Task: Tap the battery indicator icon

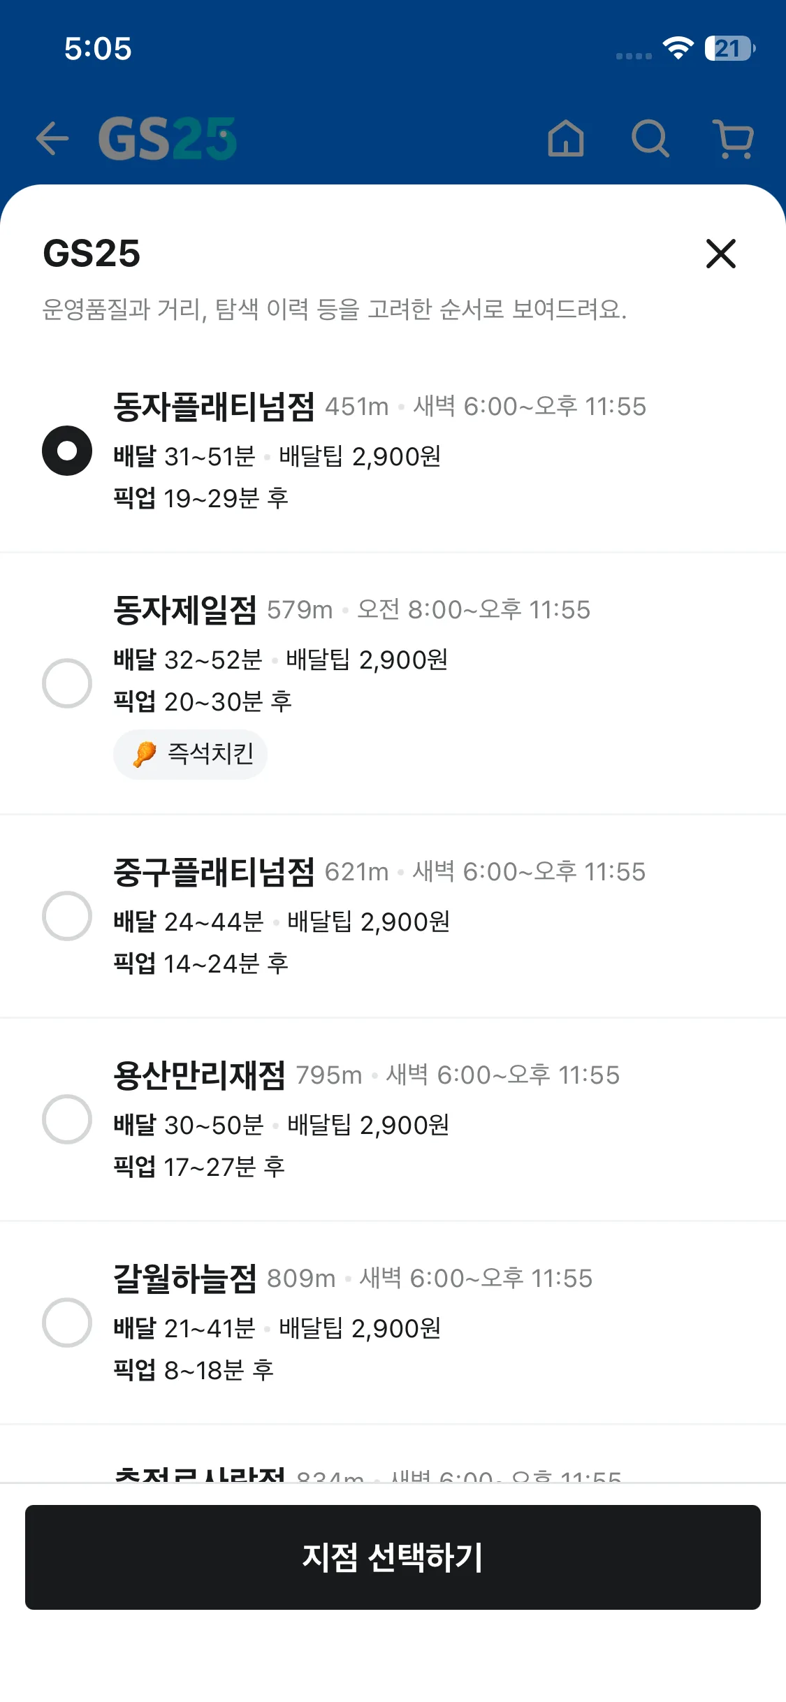Action: tap(729, 48)
